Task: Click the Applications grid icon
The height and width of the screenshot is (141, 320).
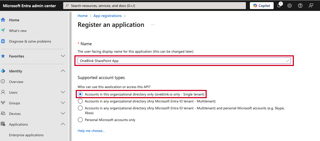Action: 3,124
